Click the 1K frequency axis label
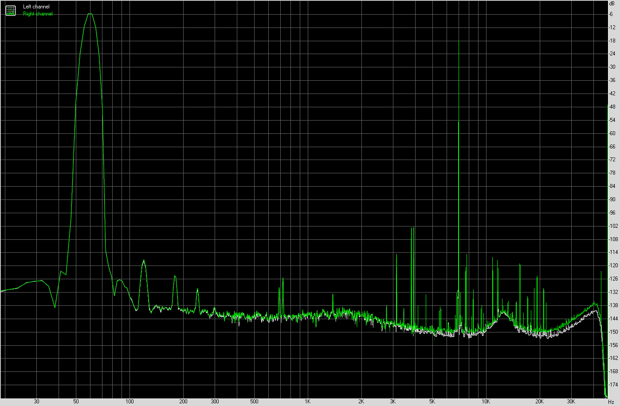 307,402
